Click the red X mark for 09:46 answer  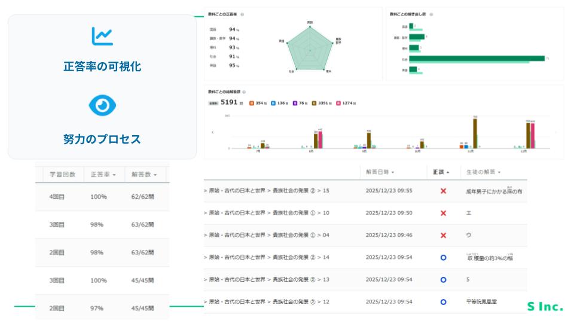443,235
